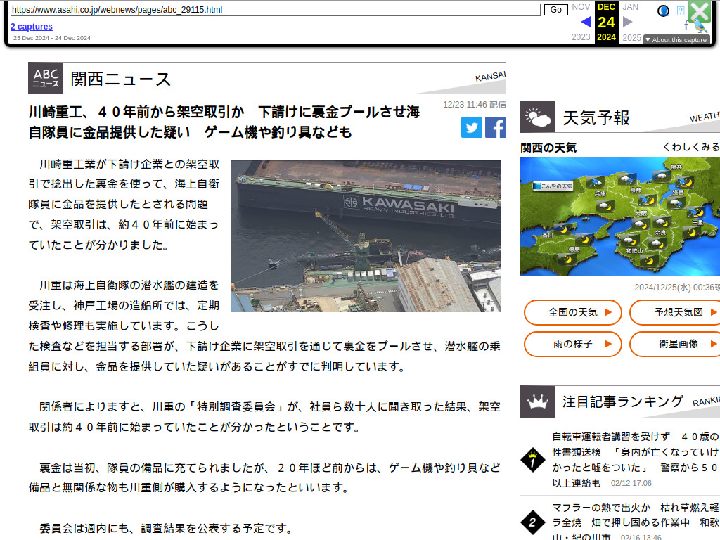Expand the About this capture dropdown
The height and width of the screenshot is (540, 720).
[676, 40]
